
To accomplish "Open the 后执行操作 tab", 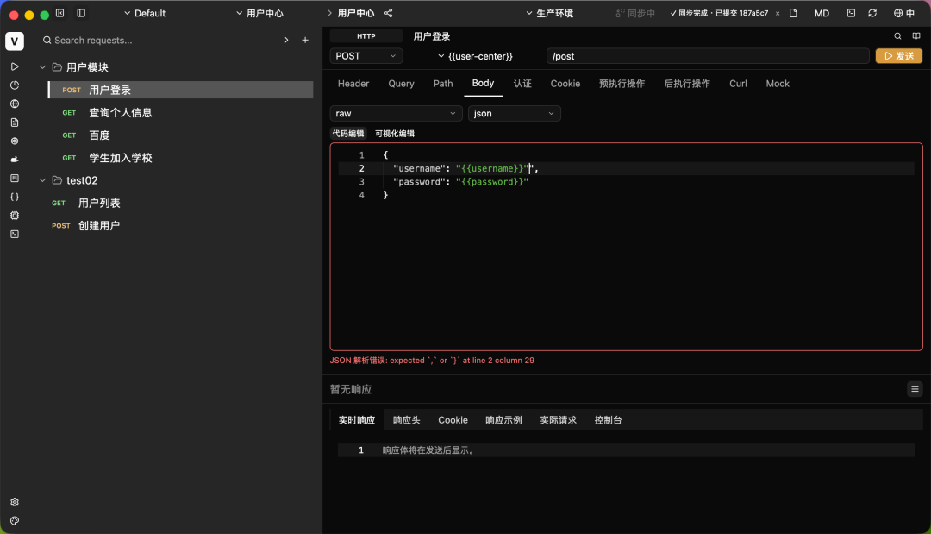I will pos(687,84).
